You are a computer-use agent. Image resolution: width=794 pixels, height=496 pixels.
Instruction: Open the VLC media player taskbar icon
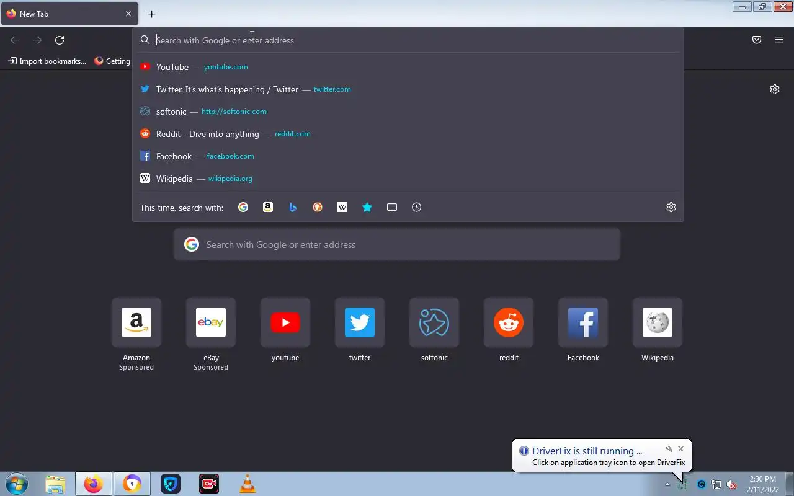coord(248,484)
